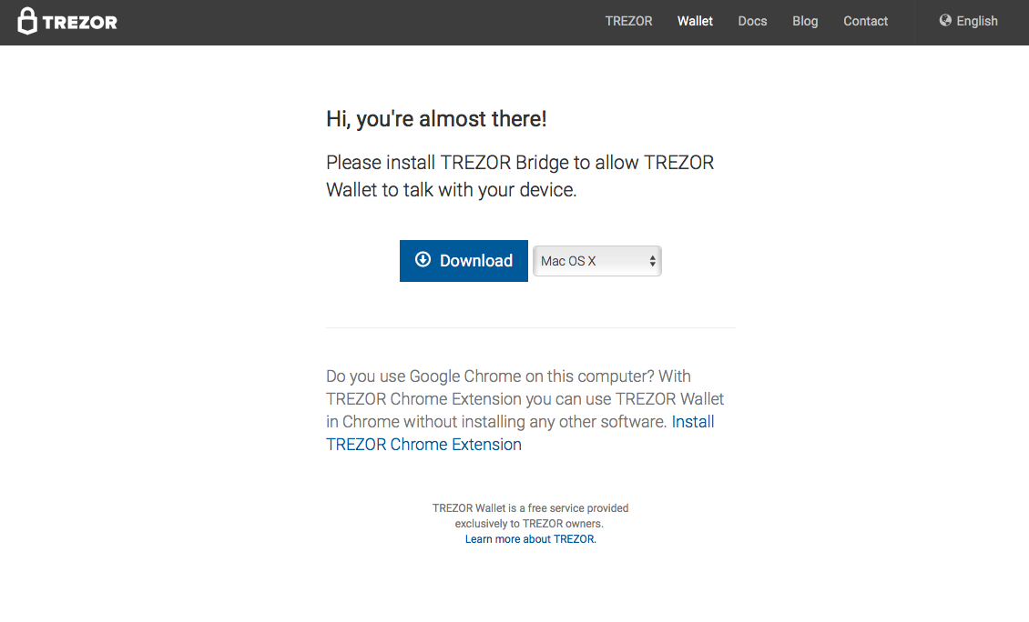Visit the Blog from the top navigation

[x=805, y=21]
